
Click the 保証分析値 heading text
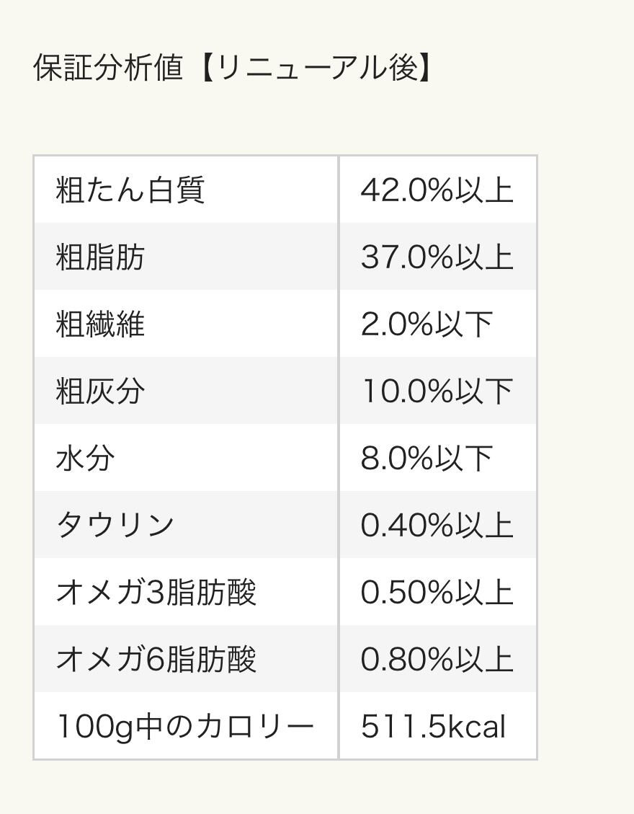[107, 68]
